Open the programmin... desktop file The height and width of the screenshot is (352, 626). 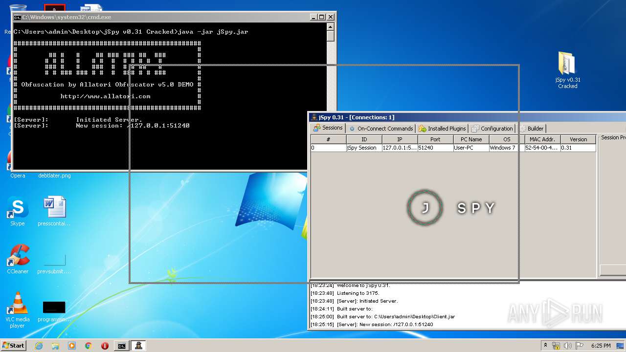[54, 311]
